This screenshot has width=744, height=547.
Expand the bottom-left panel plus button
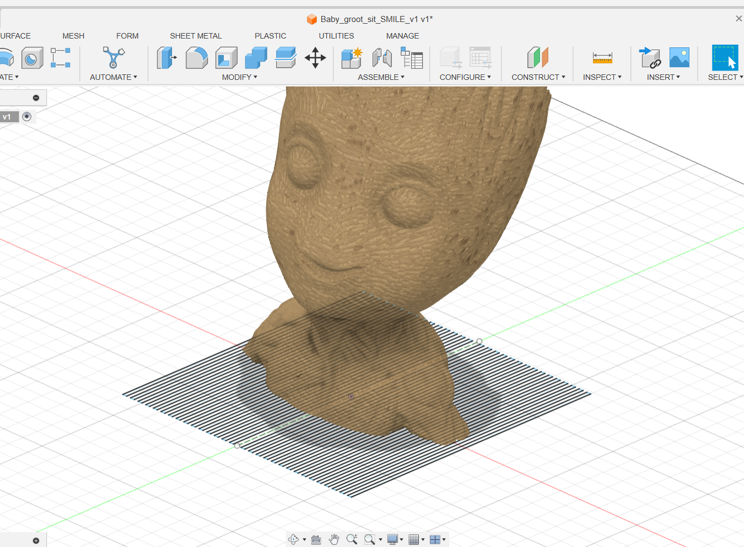tap(36, 540)
